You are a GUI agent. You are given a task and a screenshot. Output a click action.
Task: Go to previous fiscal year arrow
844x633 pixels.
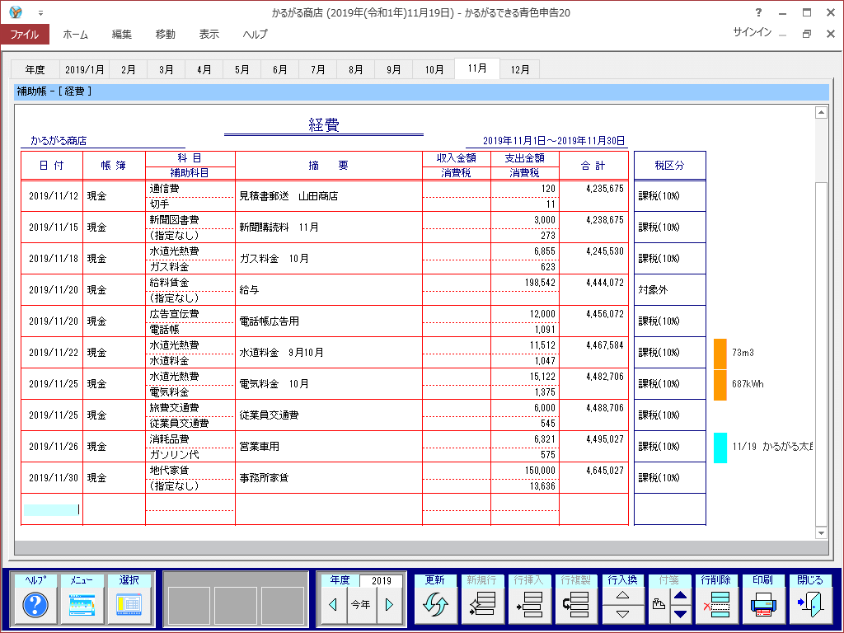(333, 604)
